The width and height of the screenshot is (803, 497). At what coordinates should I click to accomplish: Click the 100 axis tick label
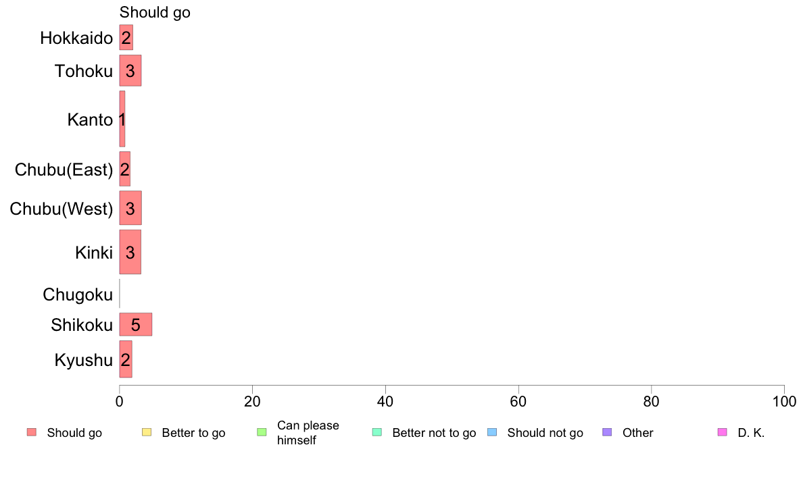click(784, 401)
